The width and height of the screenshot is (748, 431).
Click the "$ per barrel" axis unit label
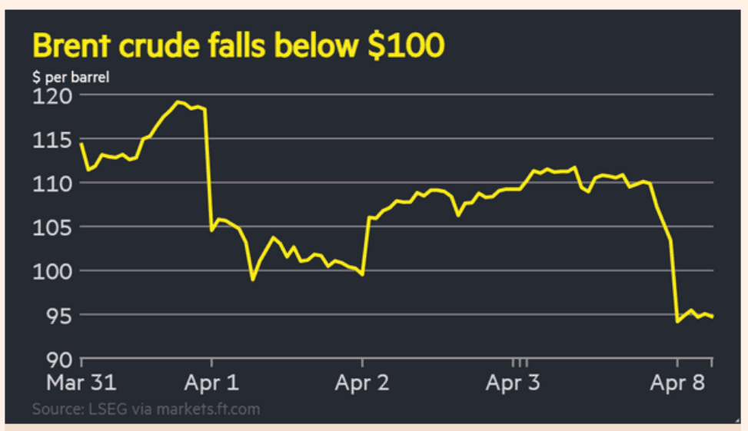click(65, 78)
